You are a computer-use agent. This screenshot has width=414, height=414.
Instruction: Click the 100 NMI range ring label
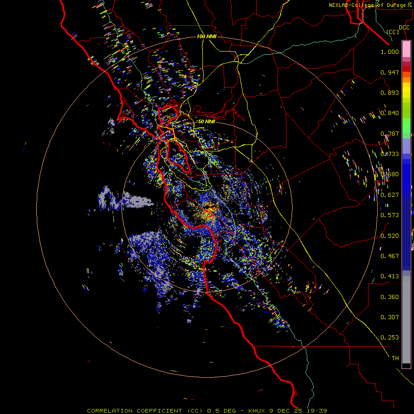click(207, 36)
